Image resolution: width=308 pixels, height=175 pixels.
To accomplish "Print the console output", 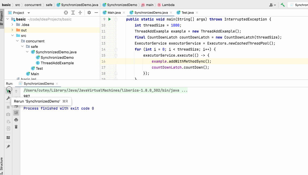I will (x=16, y=120).
